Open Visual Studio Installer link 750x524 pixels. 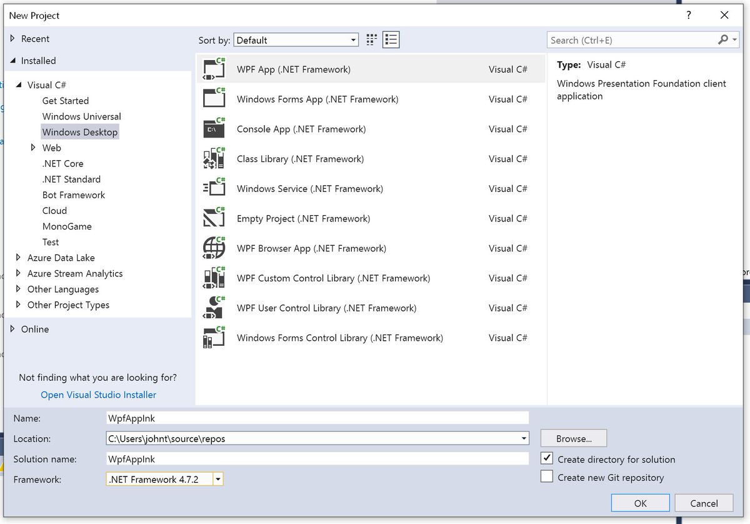click(x=98, y=395)
